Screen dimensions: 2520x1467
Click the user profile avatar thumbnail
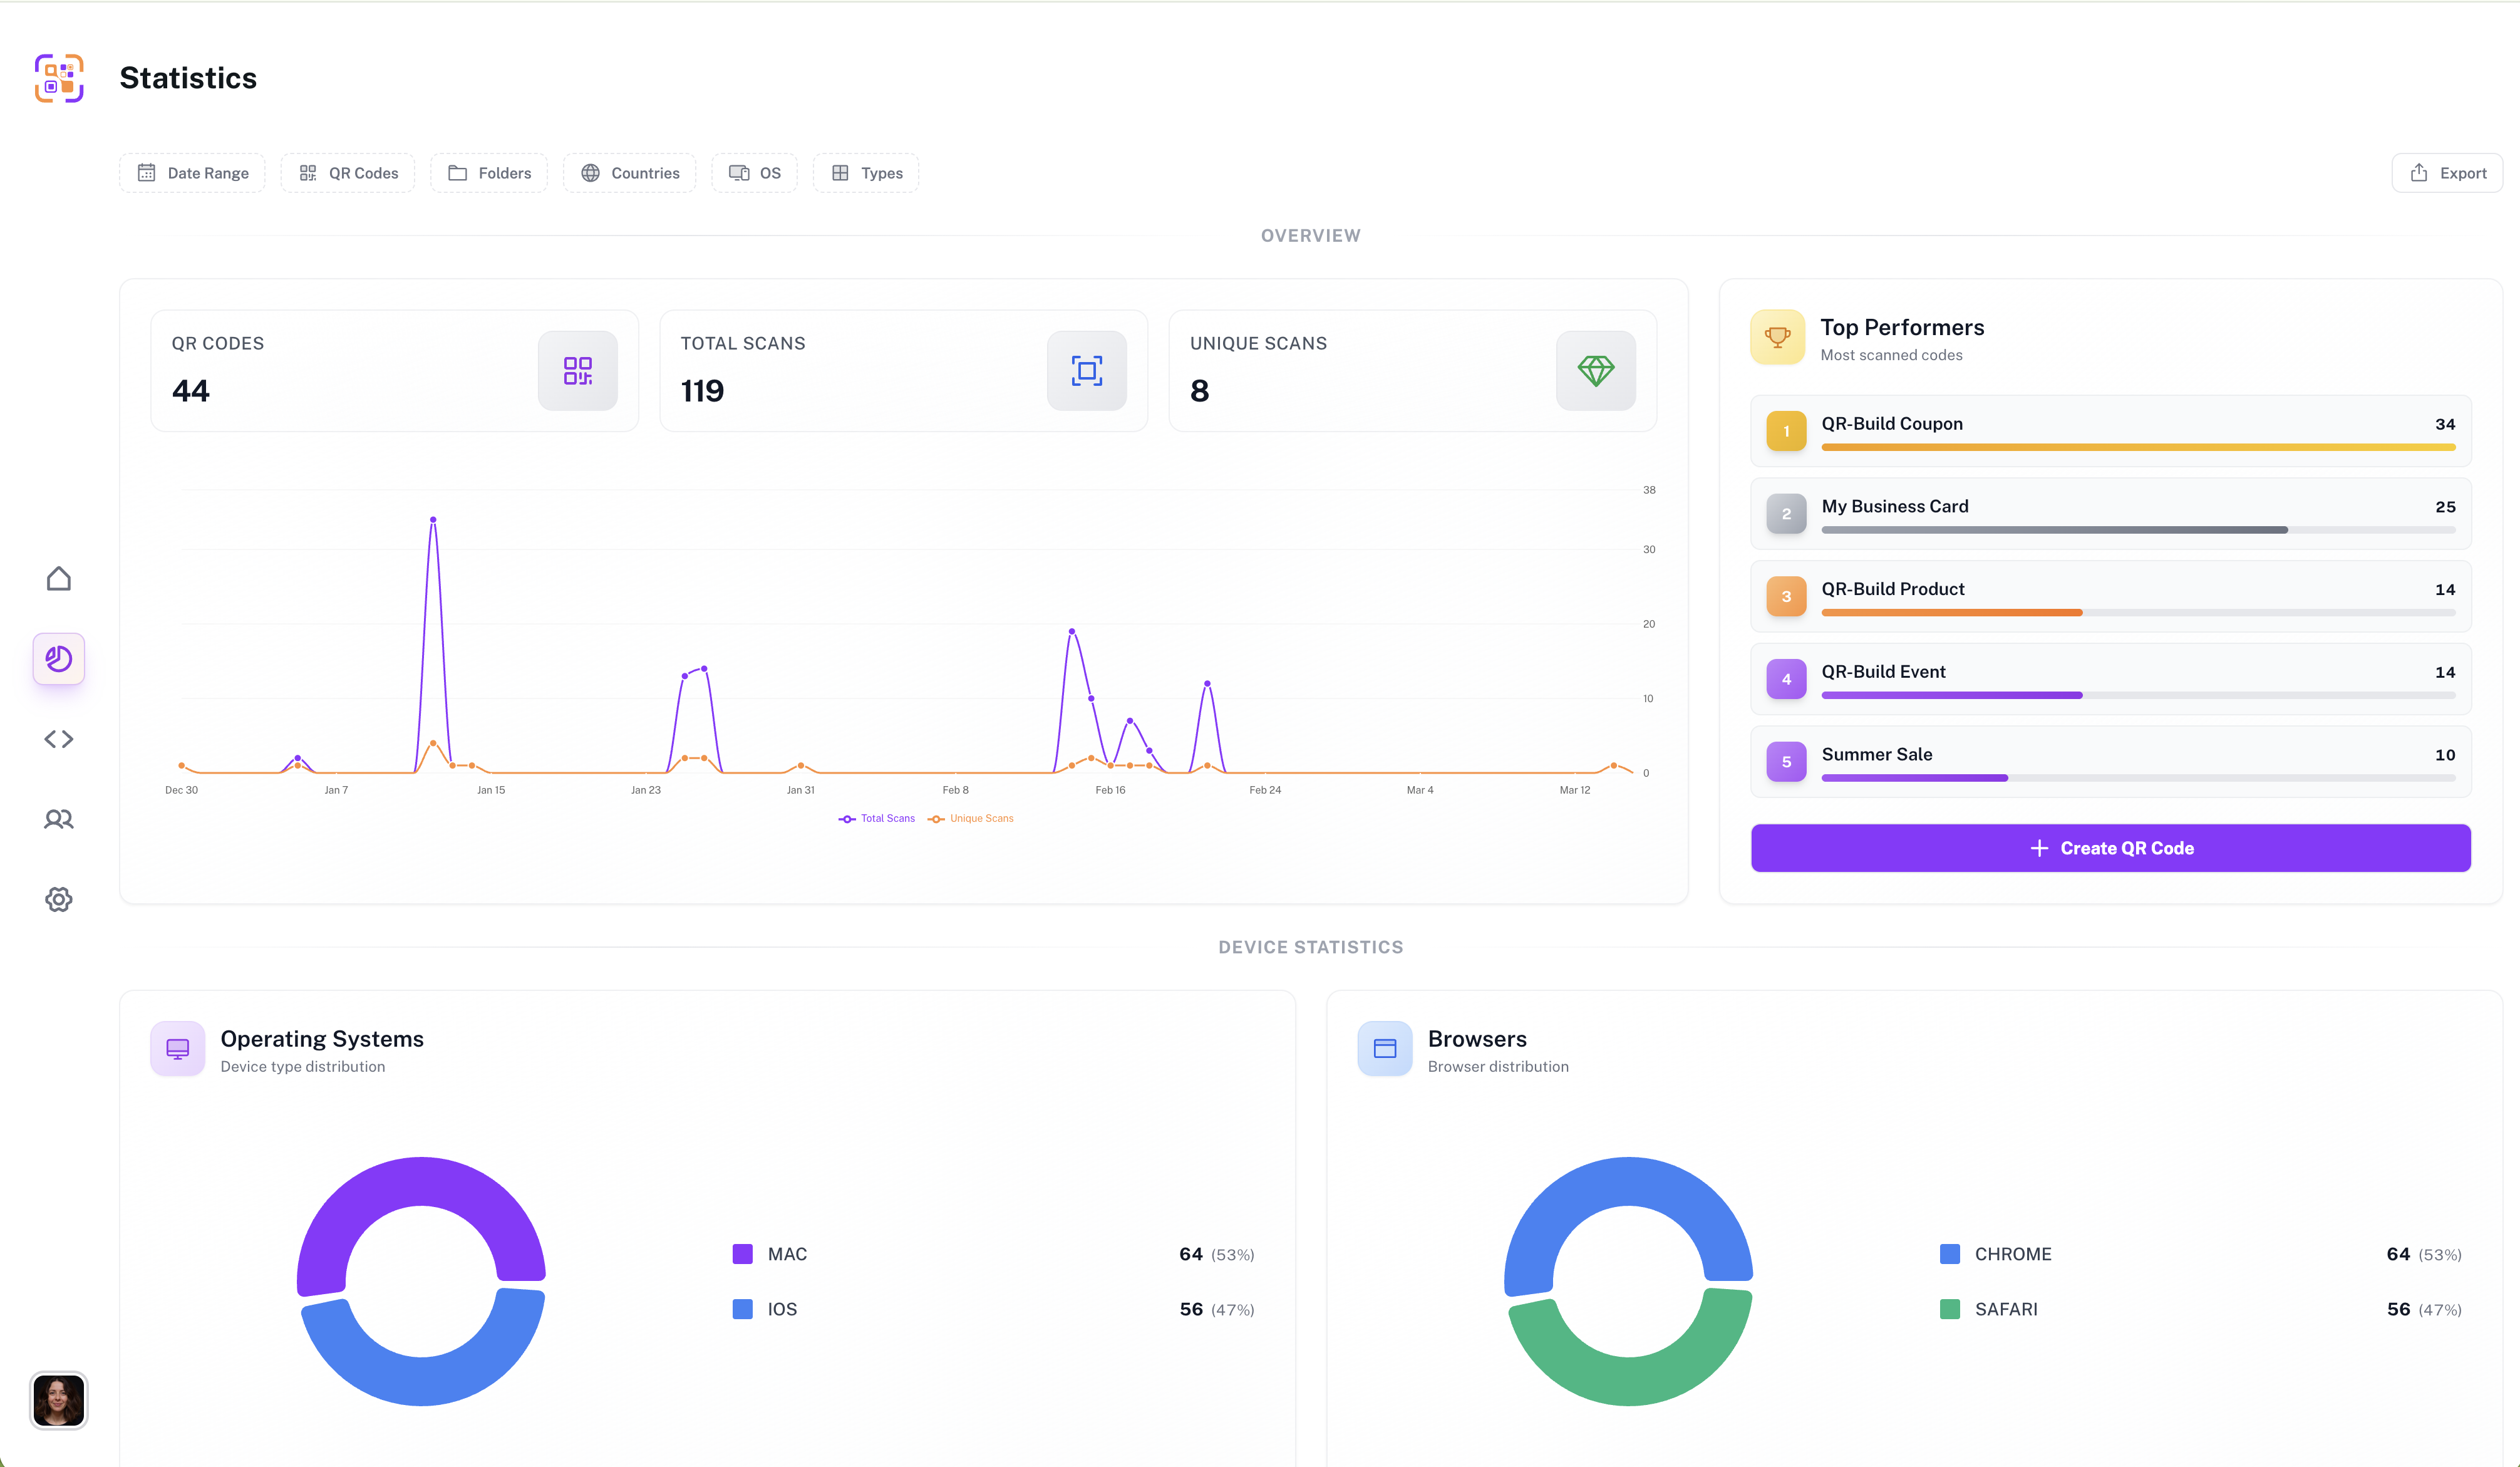[x=59, y=1400]
